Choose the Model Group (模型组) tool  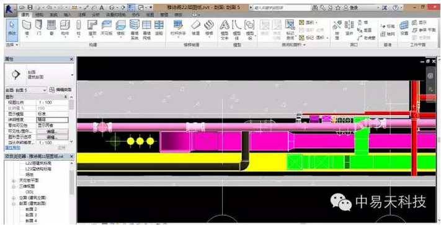[x=250, y=30]
